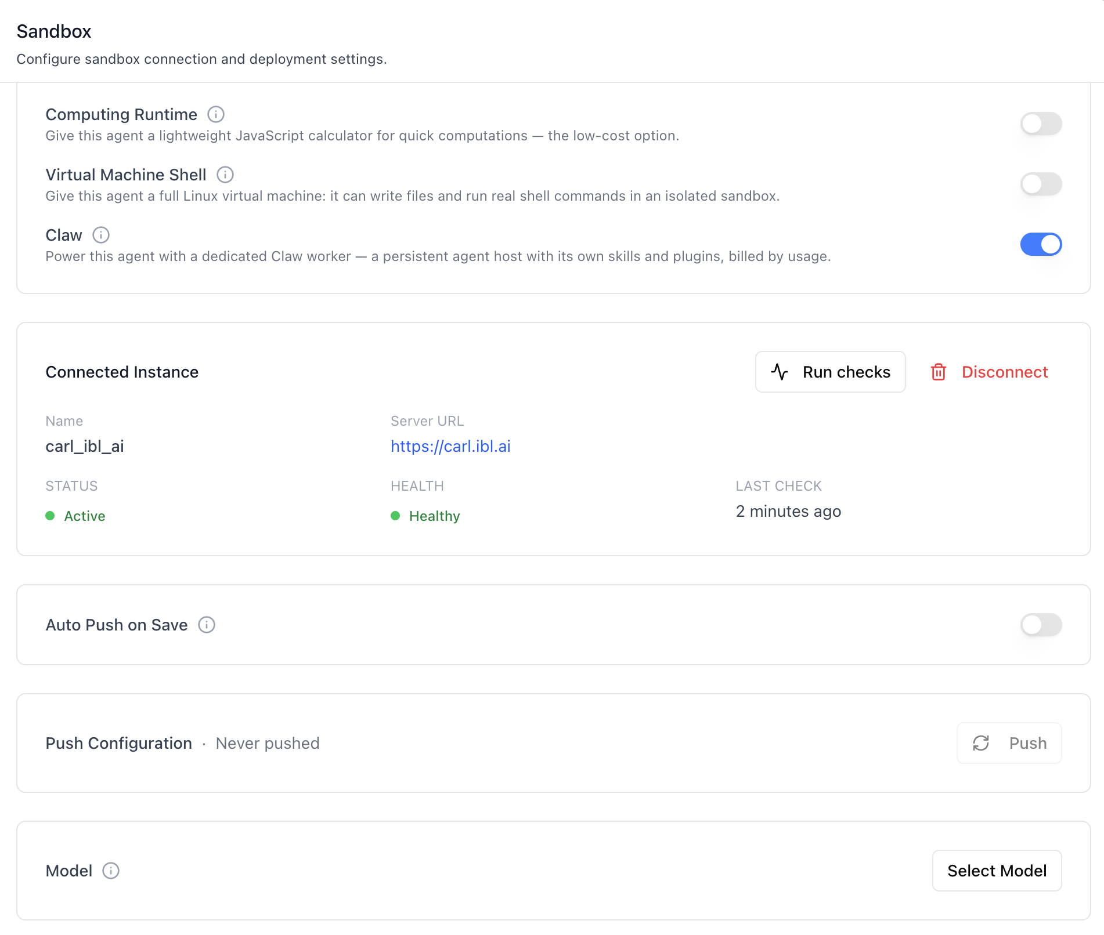
Task: Open the https://carl.ibl.ai server link
Action: [450, 446]
